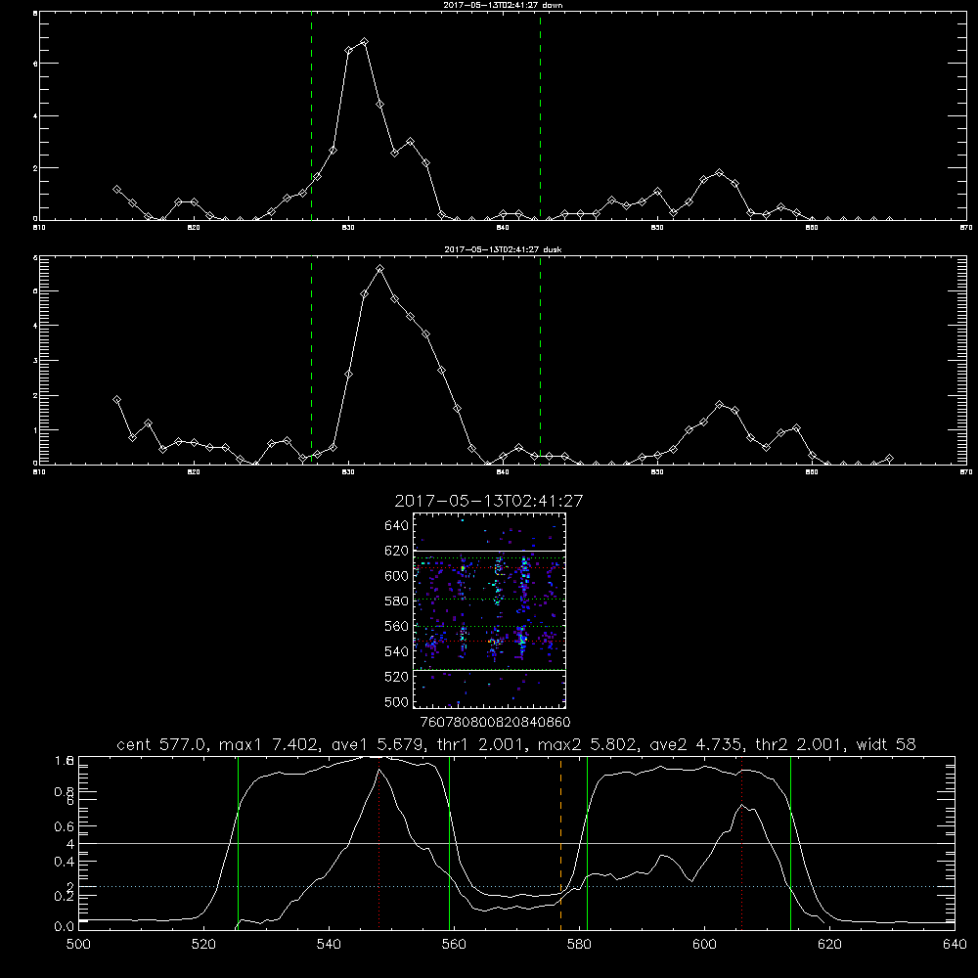
Task: Click the first diamond marker of the dawn curve
Action: tap(116, 189)
